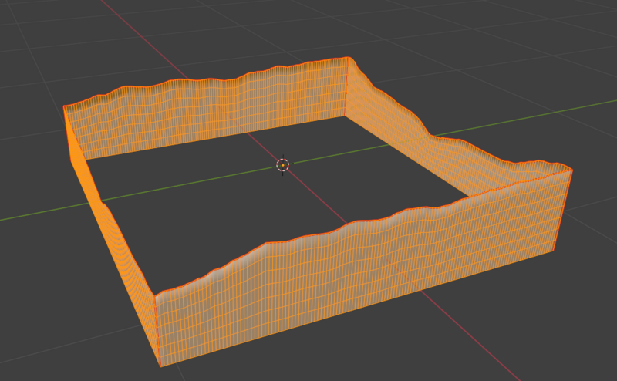Click the far back corner of the enclosure
Screen dimensions: 617x381
[348, 59]
